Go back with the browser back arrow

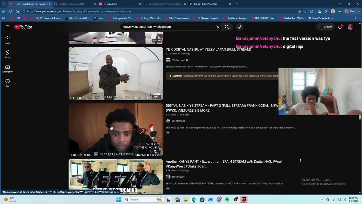pos(3,11)
